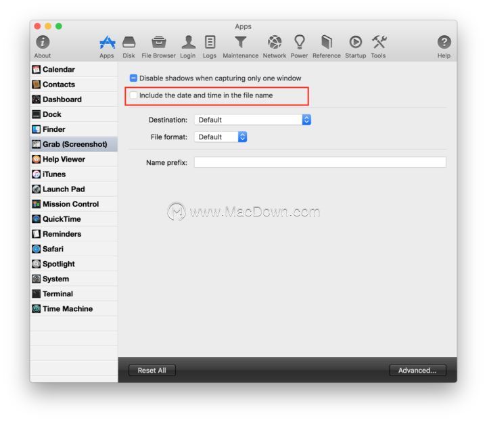The image size is (487, 422).
Task: Select the Time Machine icon in the sidebar
Action: [x=37, y=308]
